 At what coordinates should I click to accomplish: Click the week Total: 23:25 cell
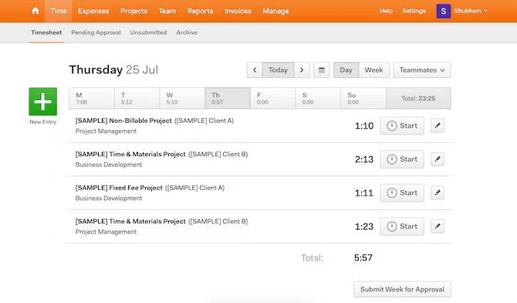(418, 98)
